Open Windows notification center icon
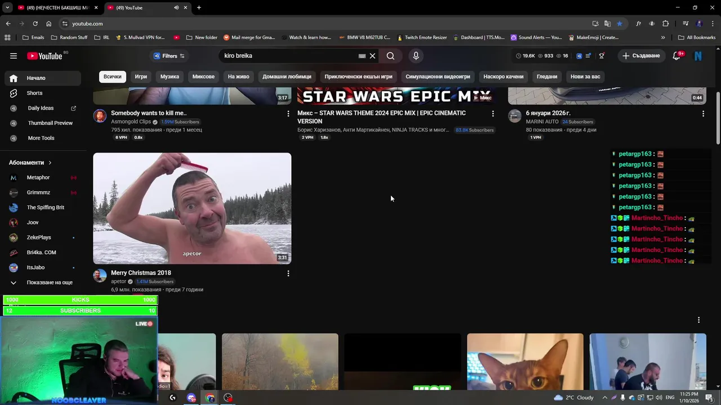721x405 pixels. [x=709, y=398]
